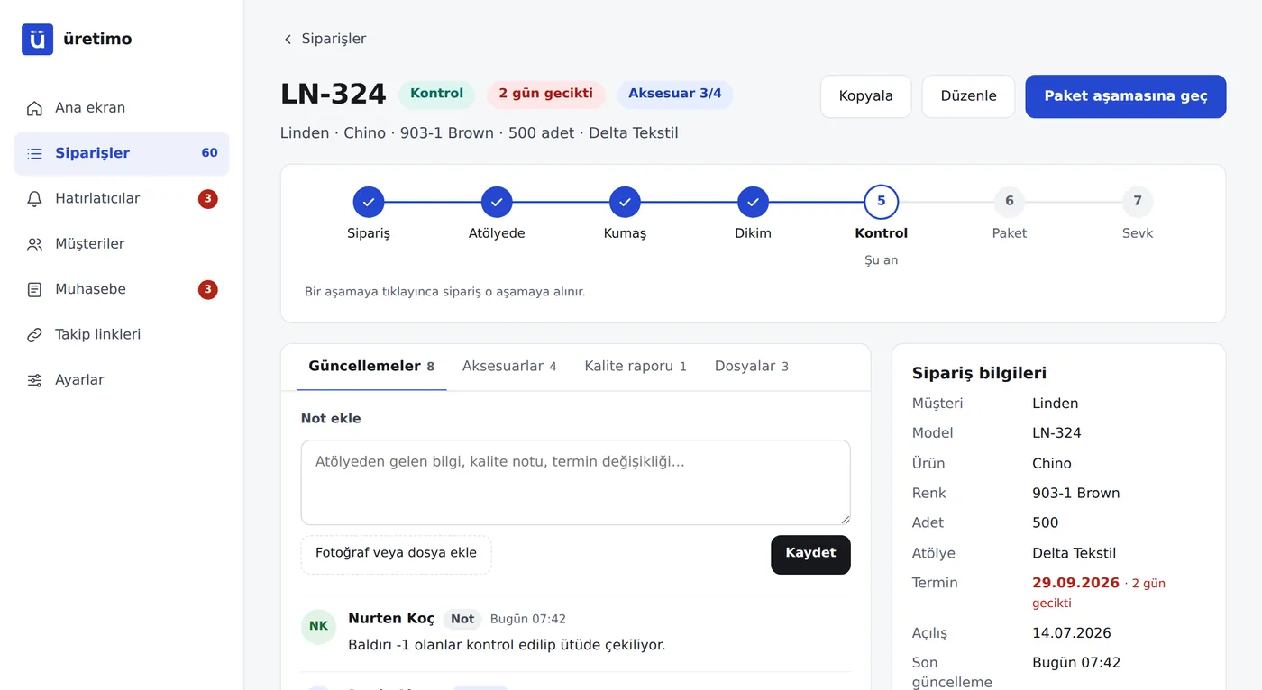Click the üretimo logo icon
The width and height of the screenshot is (1262, 690).
[37, 39]
